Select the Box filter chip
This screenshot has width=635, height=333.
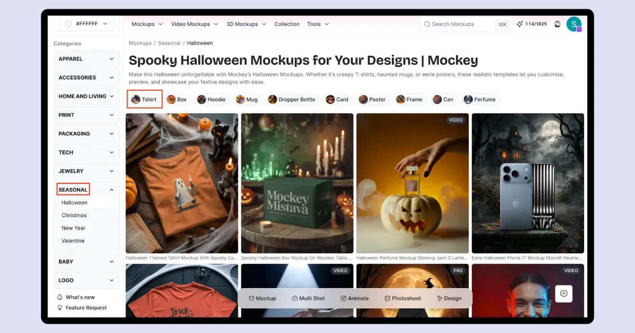pos(177,99)
